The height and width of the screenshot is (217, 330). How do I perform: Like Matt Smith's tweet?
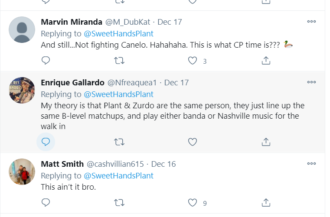click(x=193, y=202)
